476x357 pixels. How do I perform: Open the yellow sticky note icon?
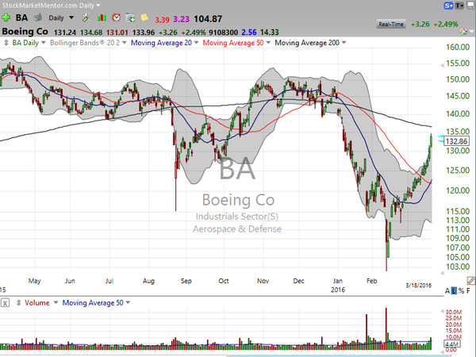(x=144, y=17)
